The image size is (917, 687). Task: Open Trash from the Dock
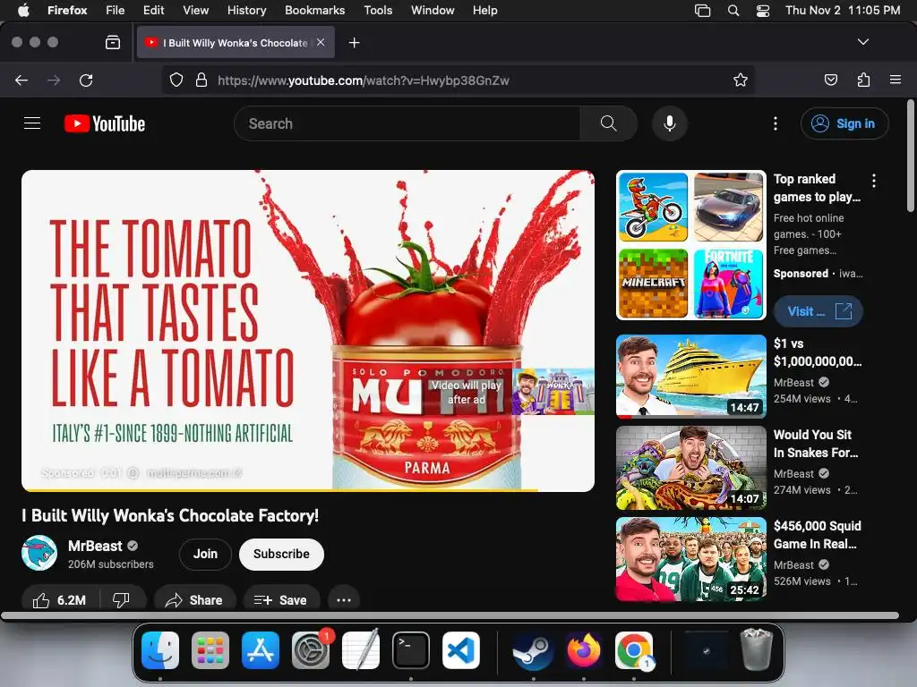(756, 649)
